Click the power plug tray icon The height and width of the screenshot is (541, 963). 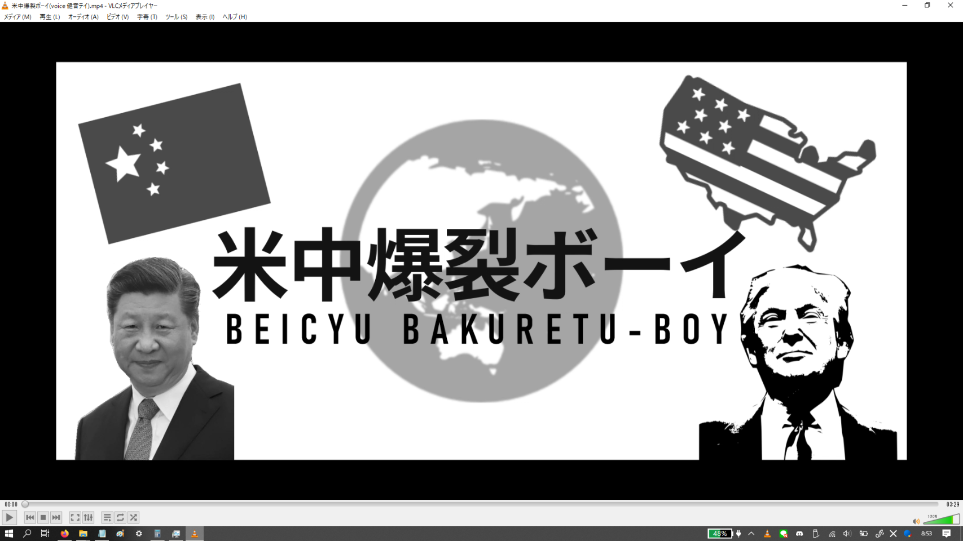pyautogui.click(x=738, y=534)
